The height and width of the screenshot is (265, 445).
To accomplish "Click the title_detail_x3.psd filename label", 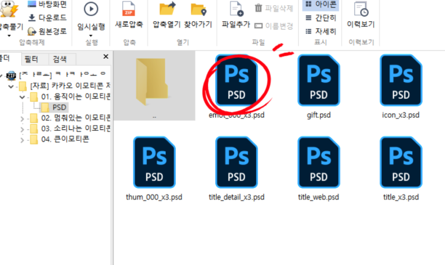I will 237,197.
